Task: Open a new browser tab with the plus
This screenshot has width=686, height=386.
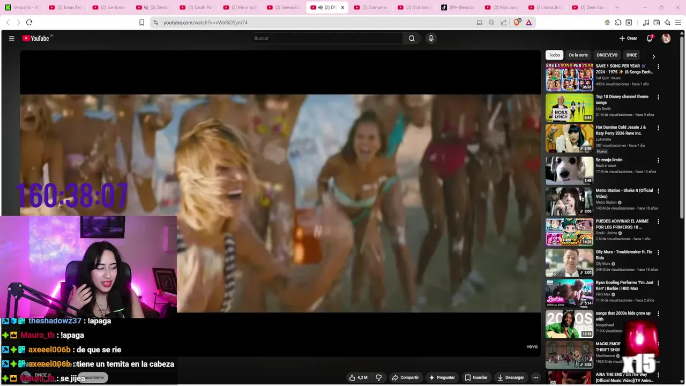Action: pyautogui.click(x=617, y=8)
